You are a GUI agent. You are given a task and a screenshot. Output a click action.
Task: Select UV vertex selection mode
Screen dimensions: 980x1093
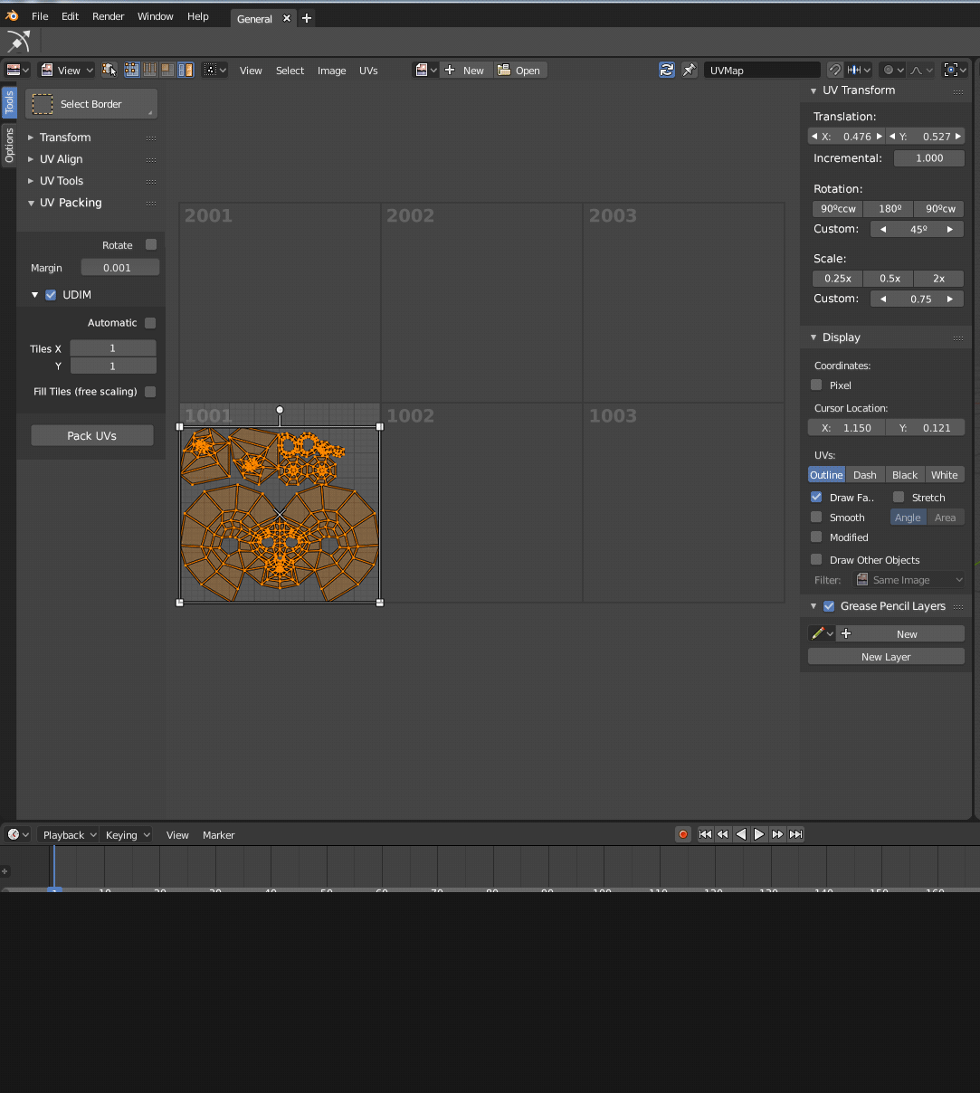132,70
